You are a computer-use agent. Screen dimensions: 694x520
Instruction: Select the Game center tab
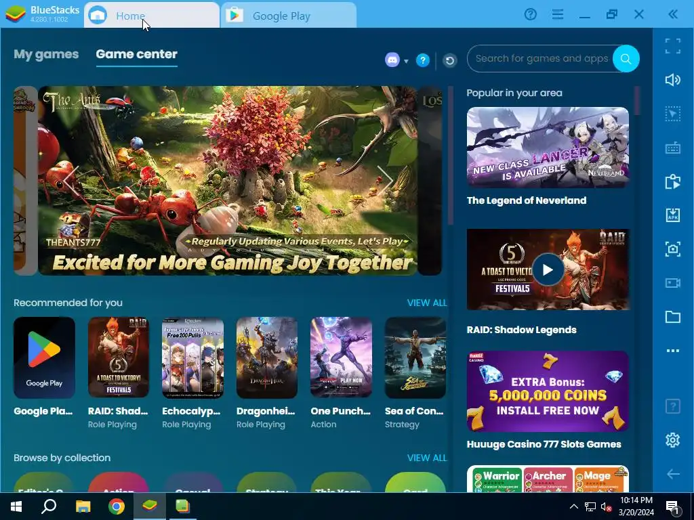[136, 54]
